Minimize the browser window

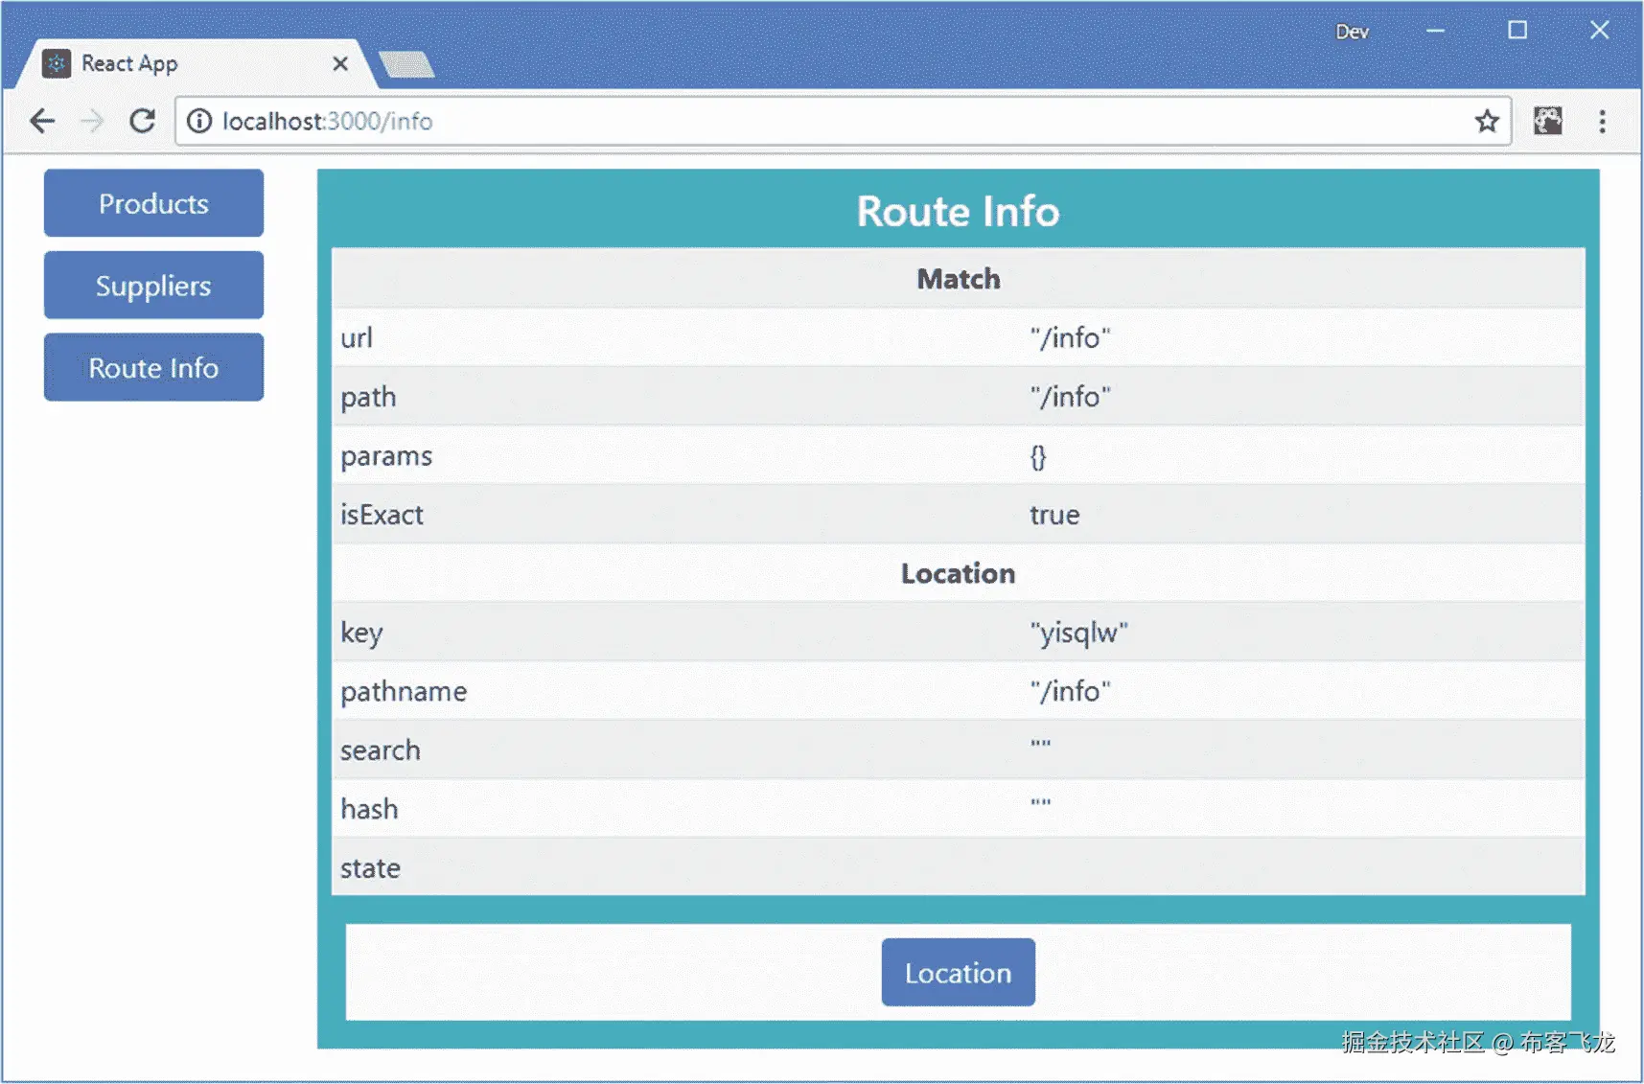click(x=1435, y=31)
